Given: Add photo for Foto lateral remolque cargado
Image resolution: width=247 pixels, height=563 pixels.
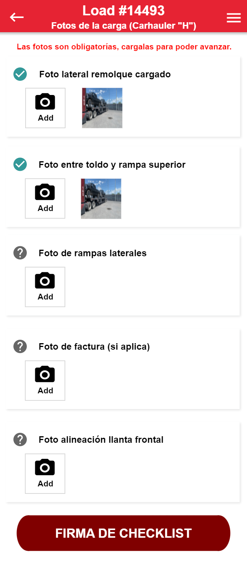Looking at the screenshot, I should 46,108.
